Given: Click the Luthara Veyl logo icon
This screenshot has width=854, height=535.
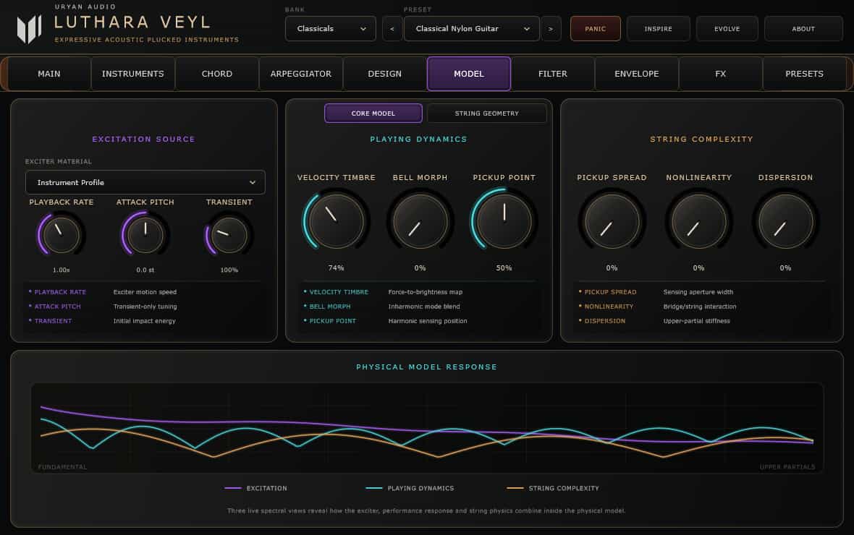Looking at the screenshot, I should pyautogui.click(x=30, y=29).
